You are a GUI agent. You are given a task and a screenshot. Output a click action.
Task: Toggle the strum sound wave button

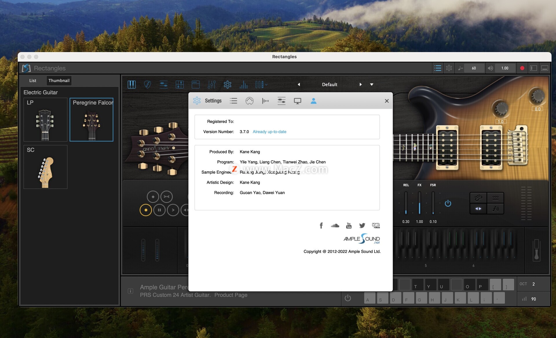[x=495, y=208]
